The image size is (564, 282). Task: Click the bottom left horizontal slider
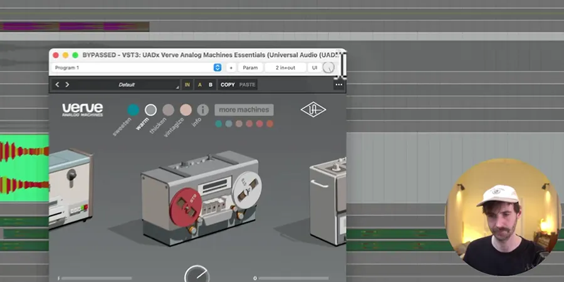coord(97,278)
